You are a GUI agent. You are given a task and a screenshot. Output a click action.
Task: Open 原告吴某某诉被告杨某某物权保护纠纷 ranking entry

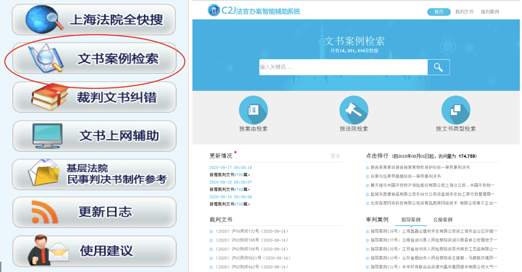pyautogui.click(x=420, y=167)
